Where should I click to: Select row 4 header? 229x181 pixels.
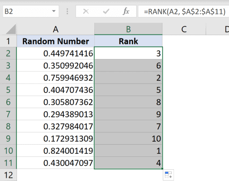click(x=8, y=78)
